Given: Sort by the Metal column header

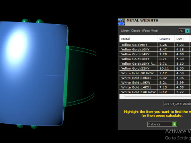Looking at the screenshot, I should [x=138, y=39].
